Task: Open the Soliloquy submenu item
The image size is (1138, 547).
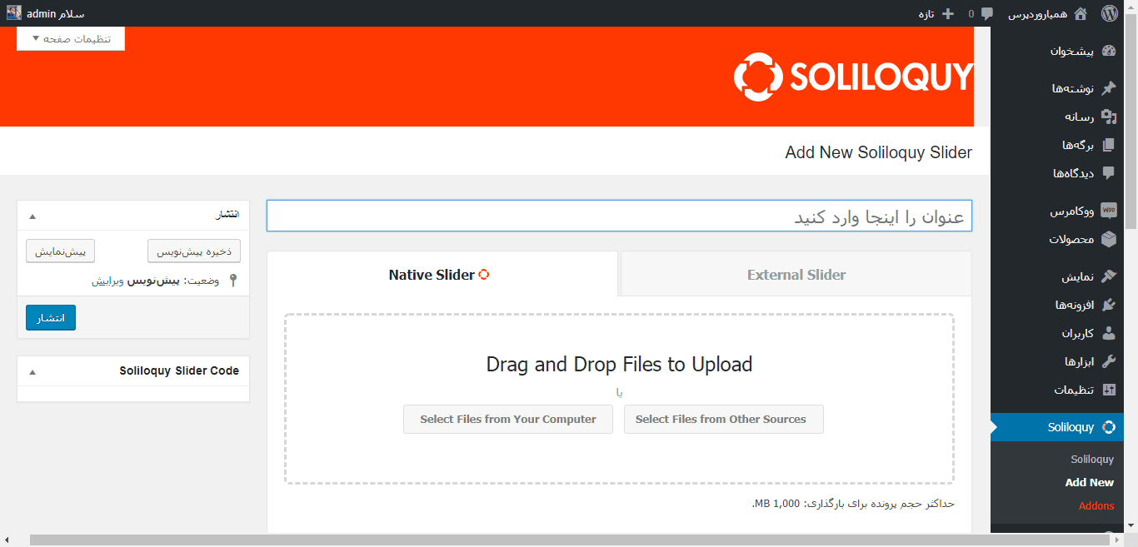Action: (1092, 459)
